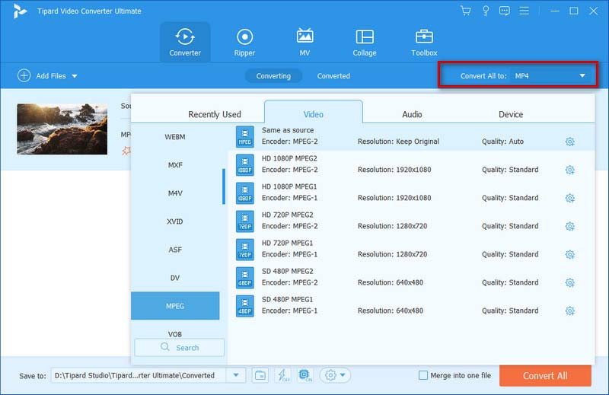
Task: Switch to the Device tab
Action: (x=511, y=114)
